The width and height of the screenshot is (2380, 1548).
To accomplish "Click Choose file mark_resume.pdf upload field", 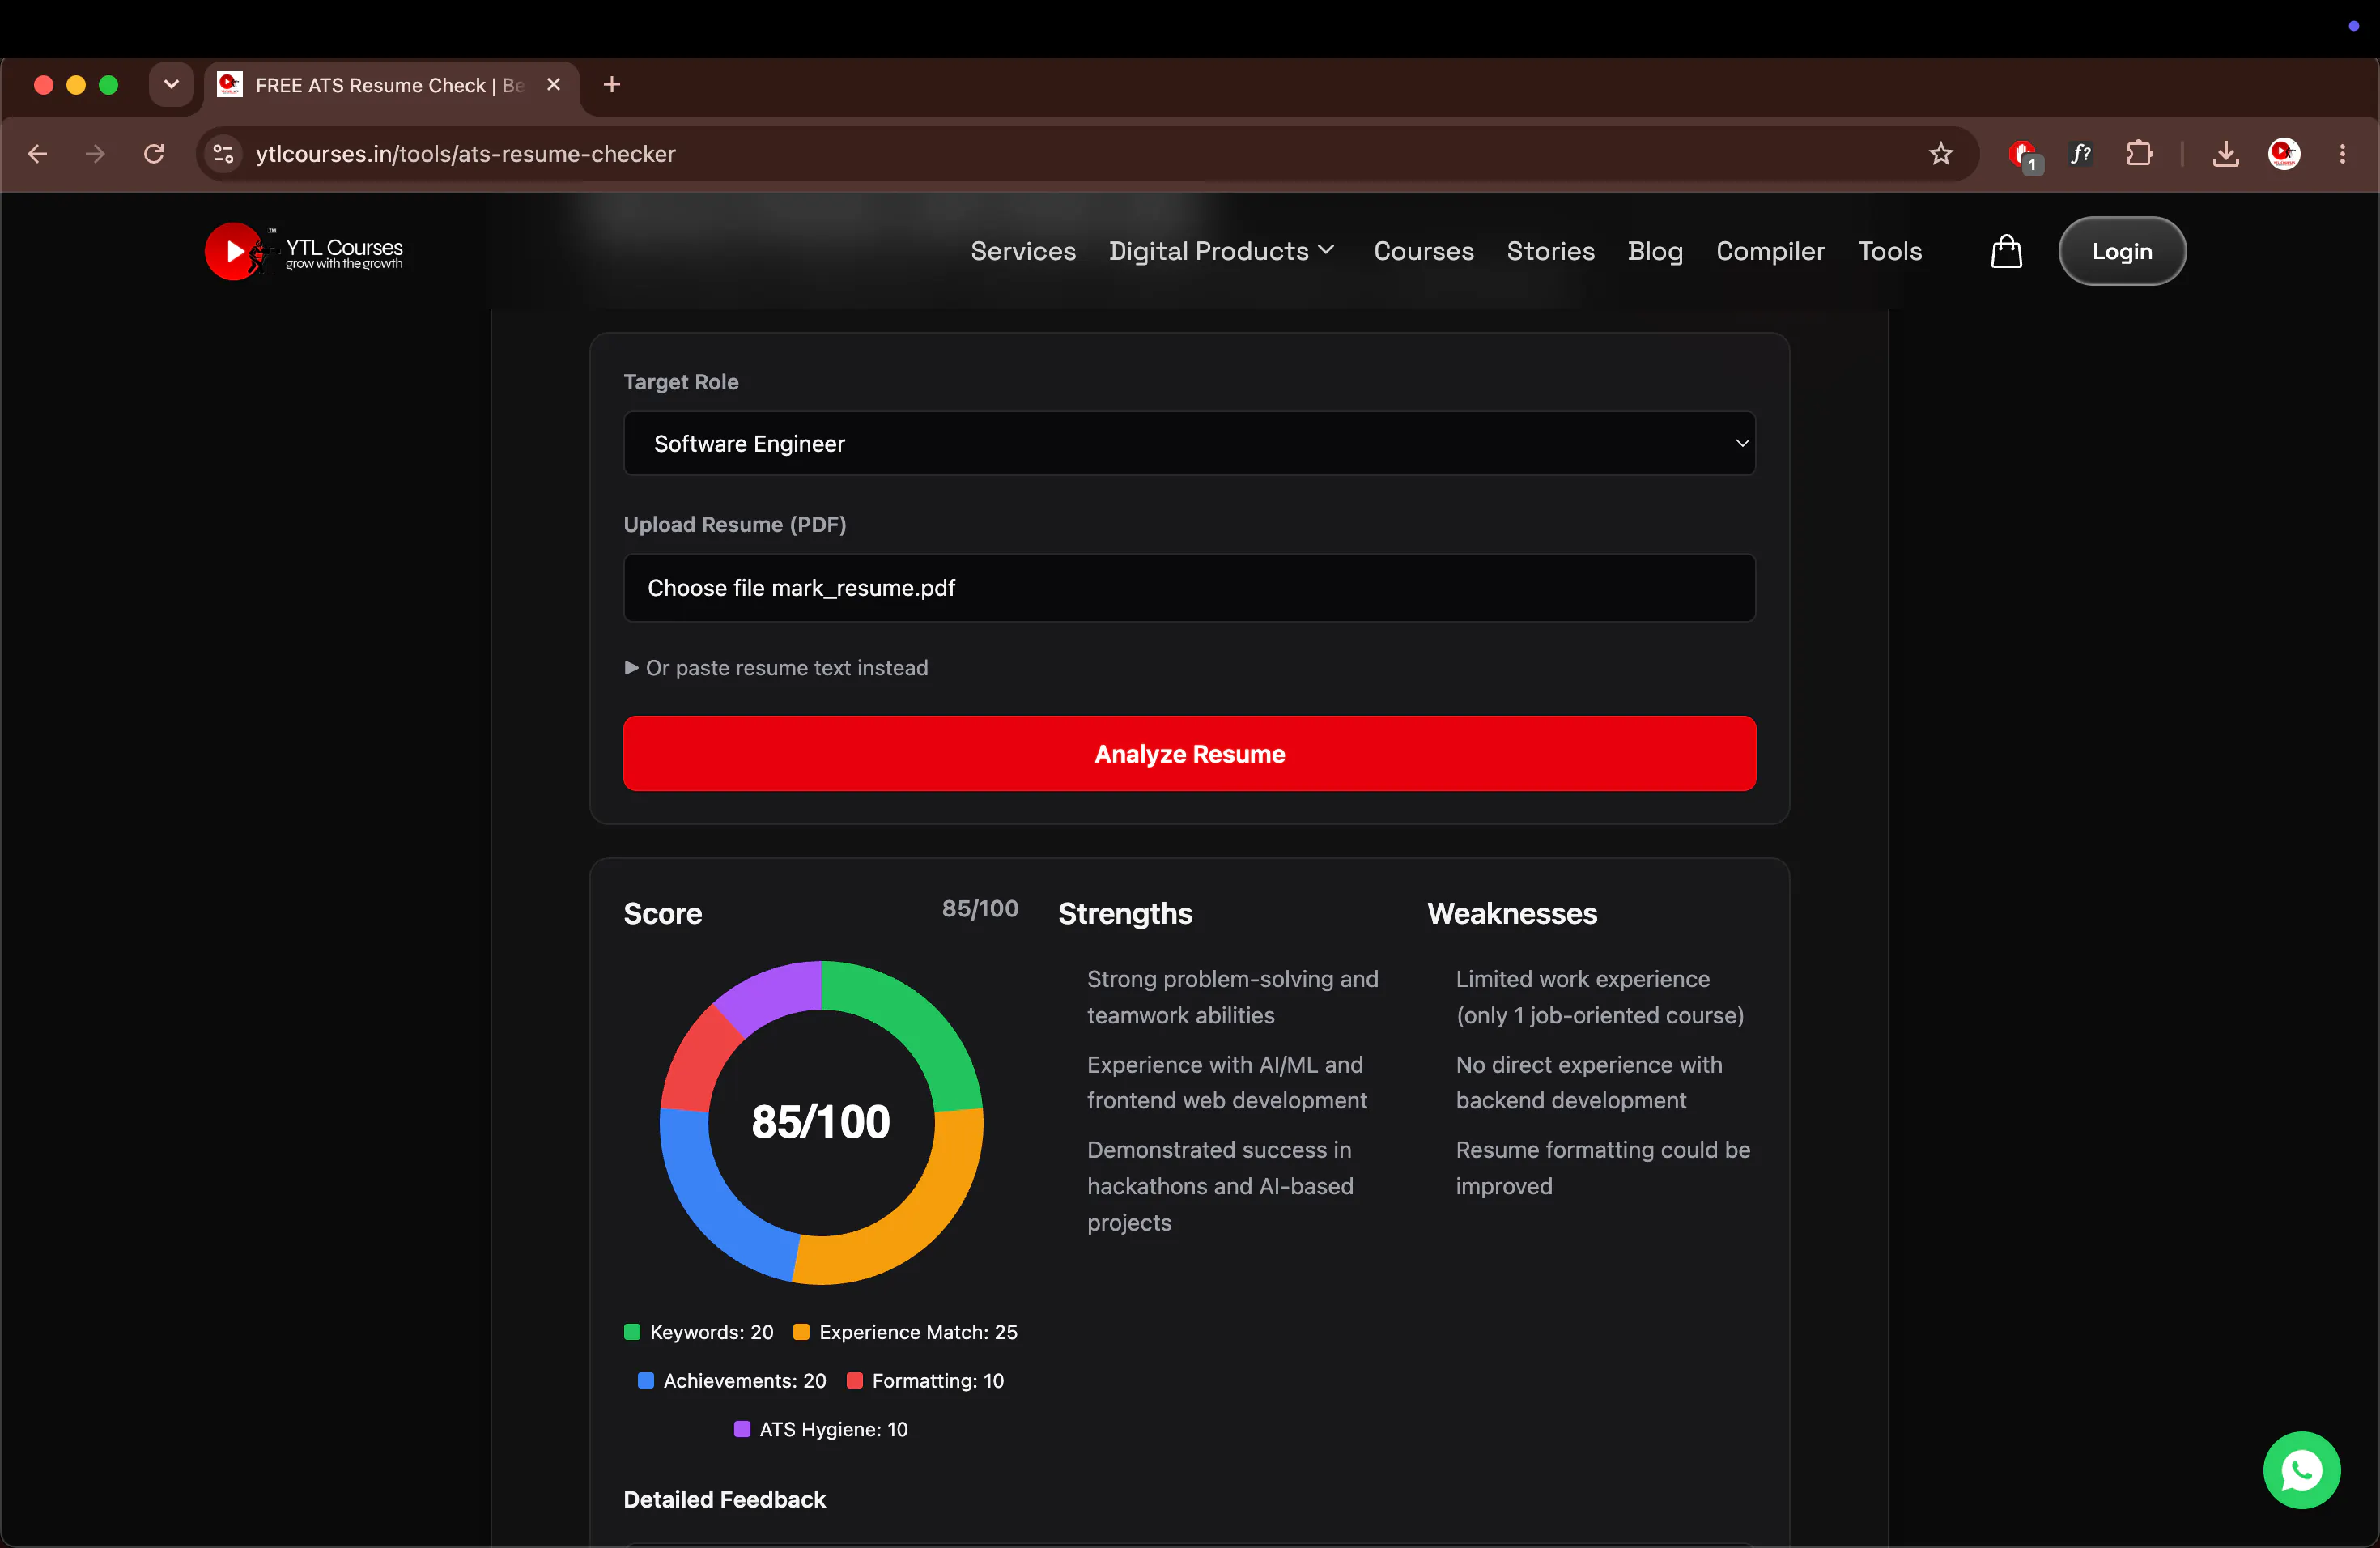I will tap(1189, 588).
